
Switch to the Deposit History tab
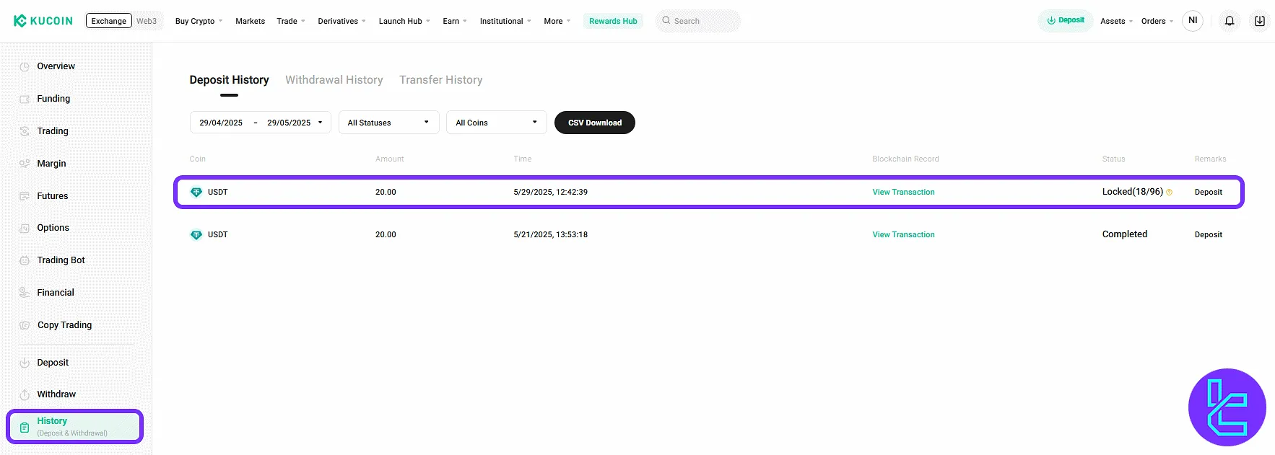(229, 80)
